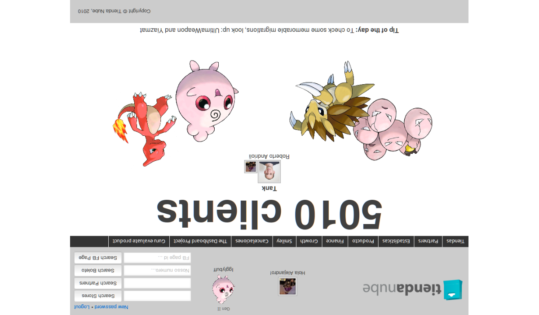Click the 'Roberto Andrioli' name text
This screenshot has height=315, width=539.
pyautogui.click(x=269, y=156)
